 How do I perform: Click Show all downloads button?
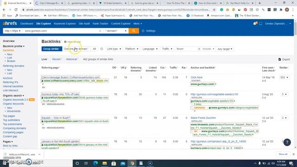(x=283, y=154)
